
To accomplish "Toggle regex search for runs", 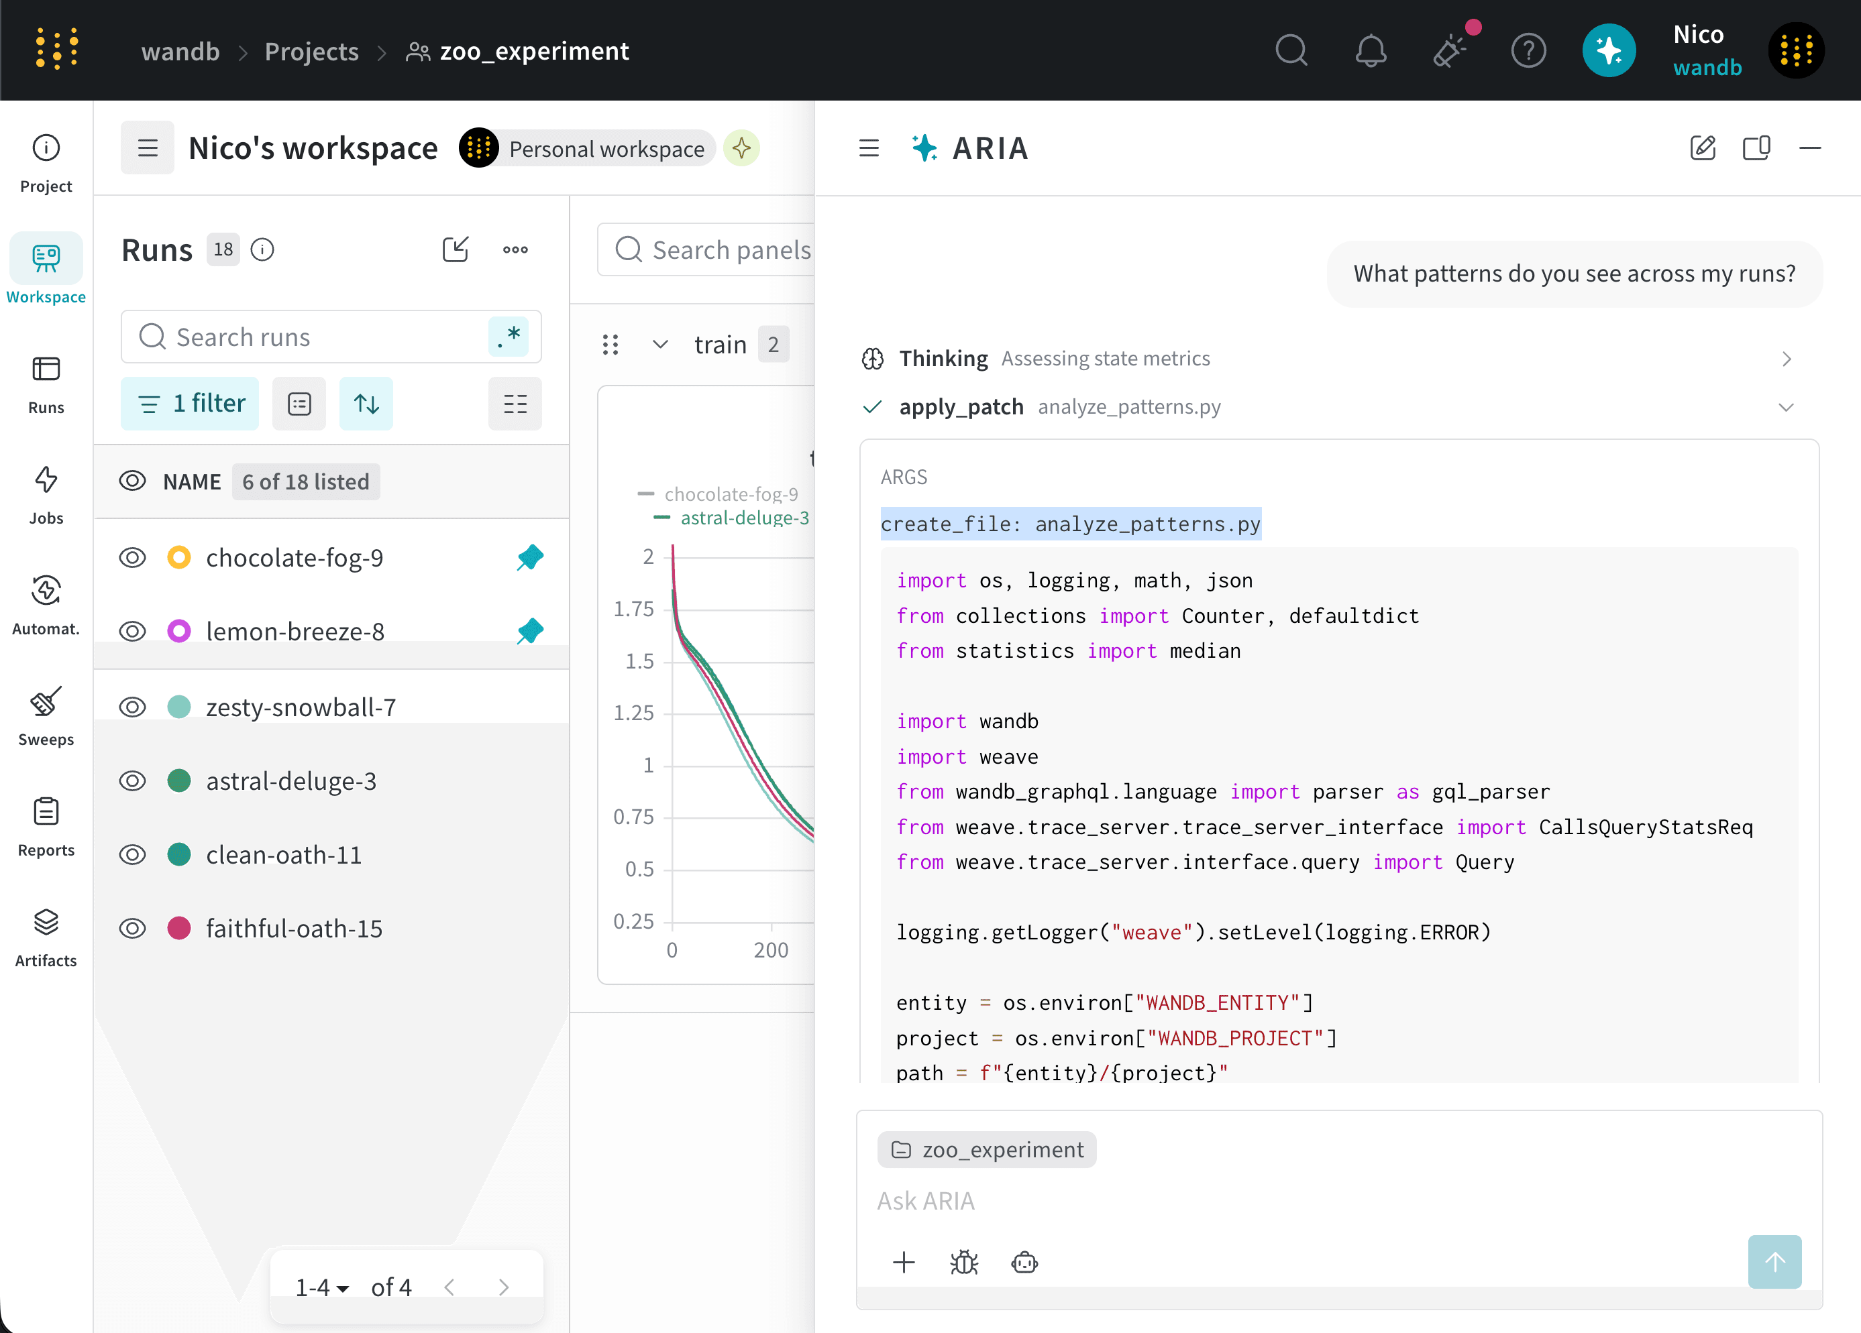I will coord(509,337).
